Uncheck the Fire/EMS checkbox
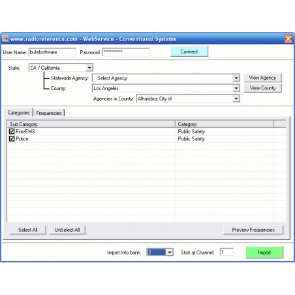 [x=12, y=131]
